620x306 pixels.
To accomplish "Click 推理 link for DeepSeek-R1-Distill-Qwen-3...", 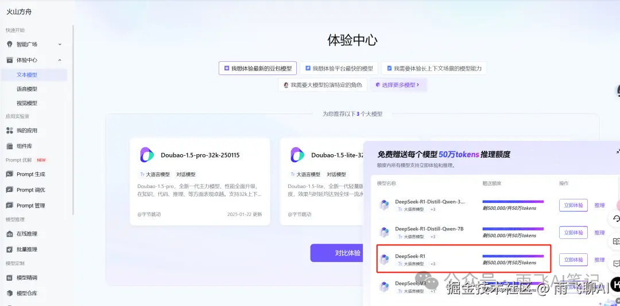I will coord(599,205).
